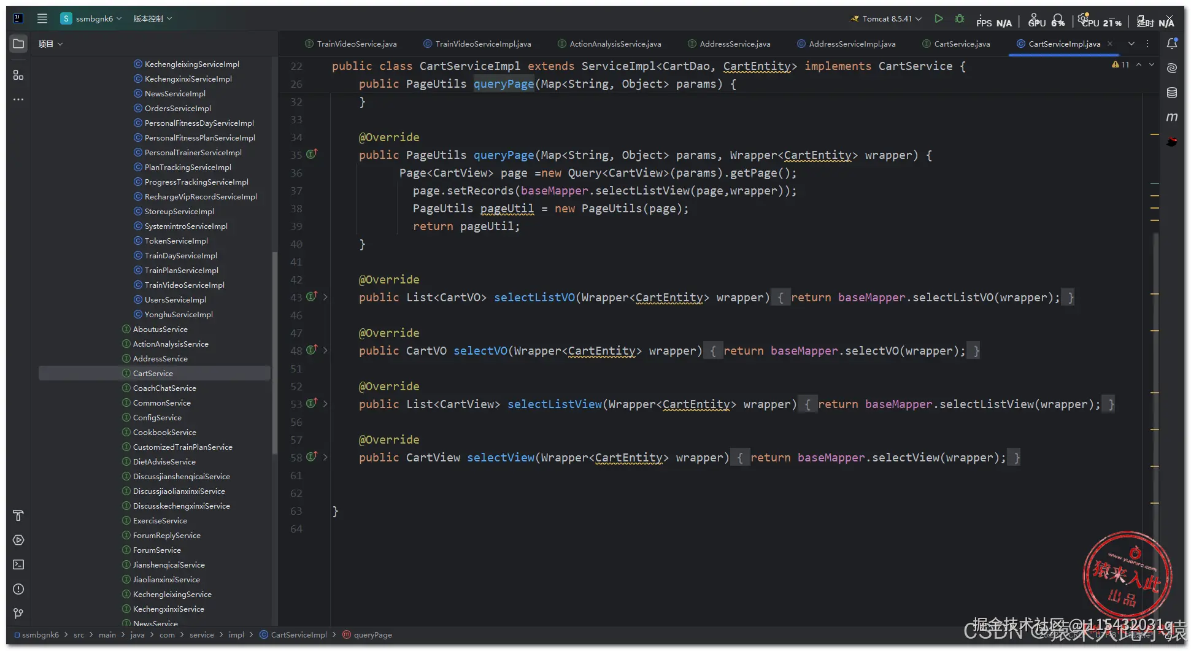
Task: Open the Notifications bell icon
Action: coord(1172,44)
